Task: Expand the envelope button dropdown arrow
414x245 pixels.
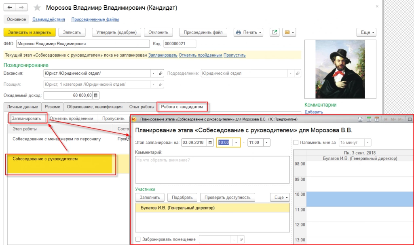Action: (x=293, y=32)
